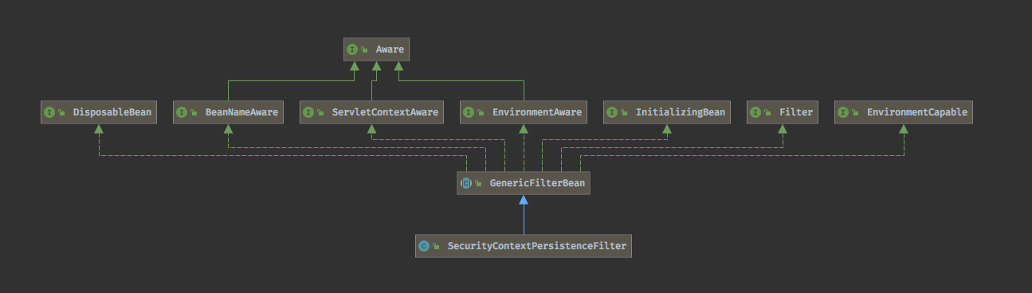Screen dimensions: 1032x293
Task: Click the interface icon of ServletContextAware
Action: coord(308,112)
